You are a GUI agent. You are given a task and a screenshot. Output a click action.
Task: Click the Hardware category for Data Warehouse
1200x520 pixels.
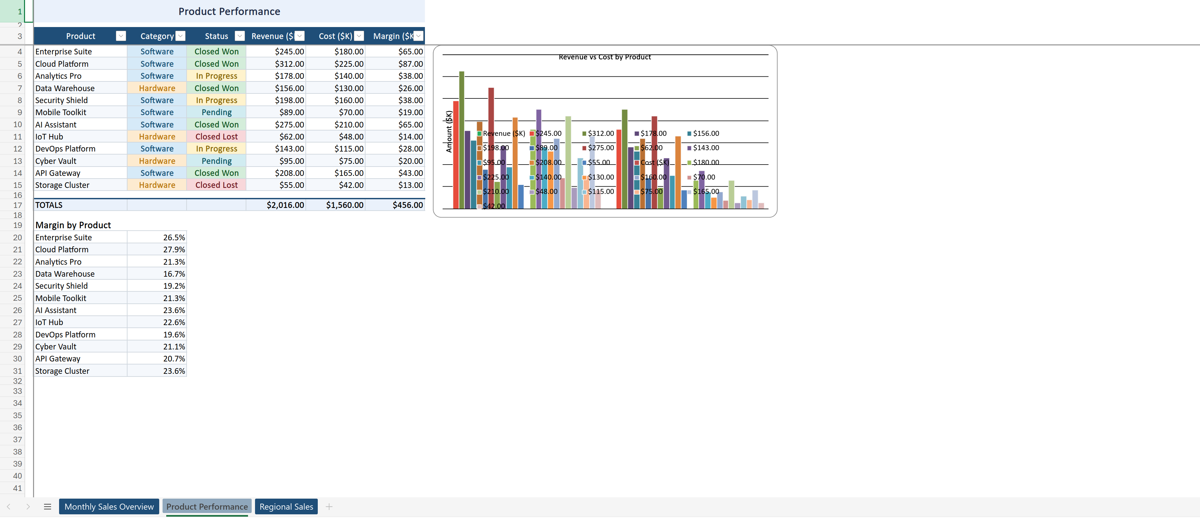157,88
